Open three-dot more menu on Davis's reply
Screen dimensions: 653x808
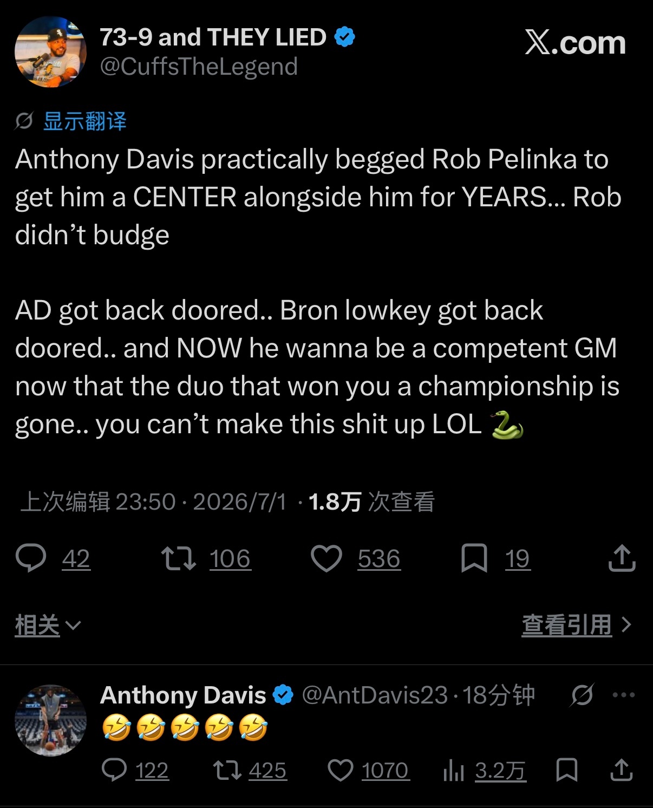pyautogui.click(x=624, y=695)
